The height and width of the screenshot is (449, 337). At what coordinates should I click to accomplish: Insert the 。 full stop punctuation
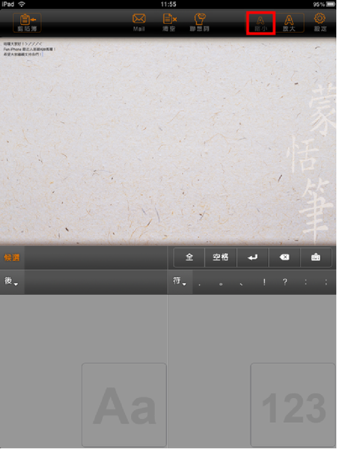221,283
